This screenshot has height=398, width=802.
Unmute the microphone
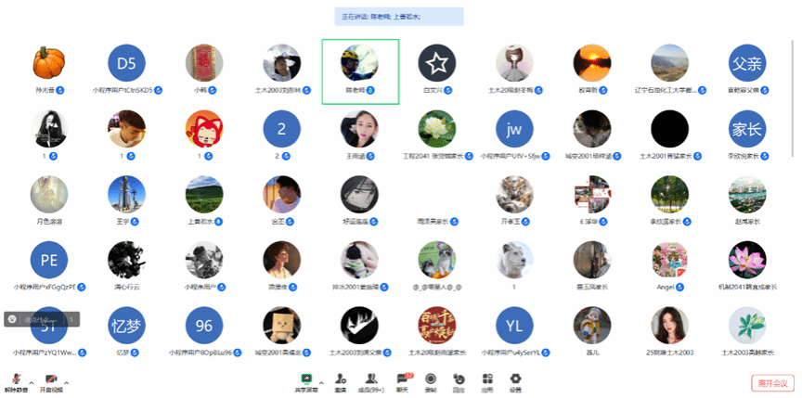pyautogui.click(x=17, y=379)
